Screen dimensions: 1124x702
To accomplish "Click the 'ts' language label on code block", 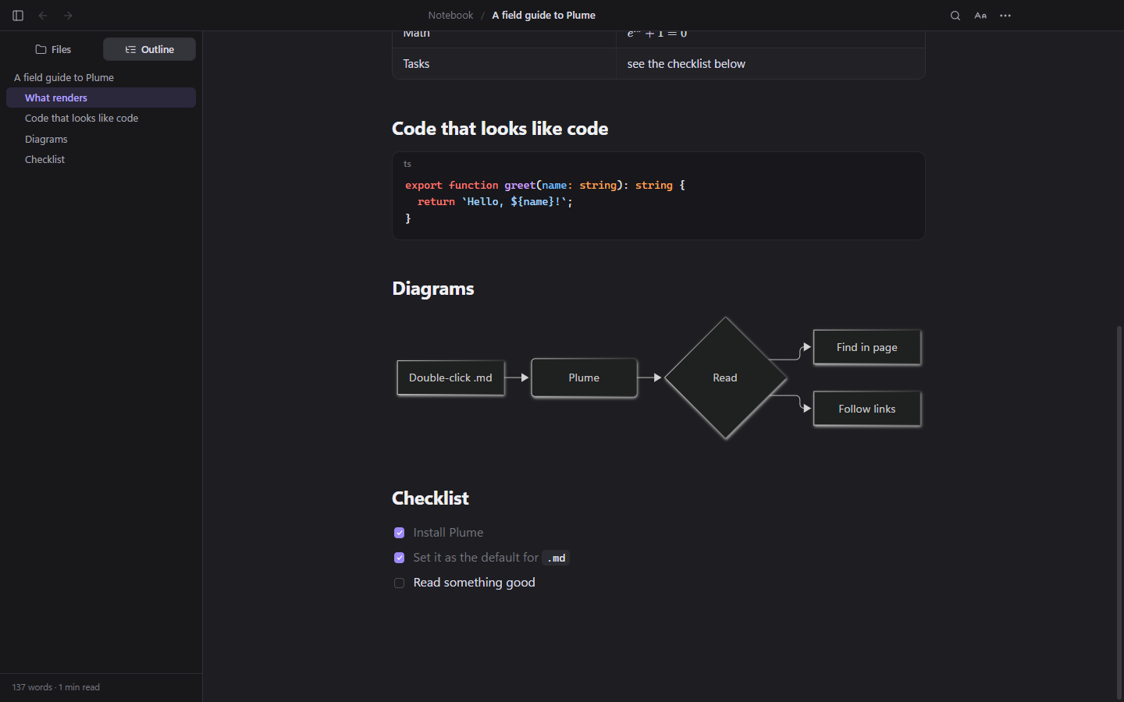I will pos(407,164).
